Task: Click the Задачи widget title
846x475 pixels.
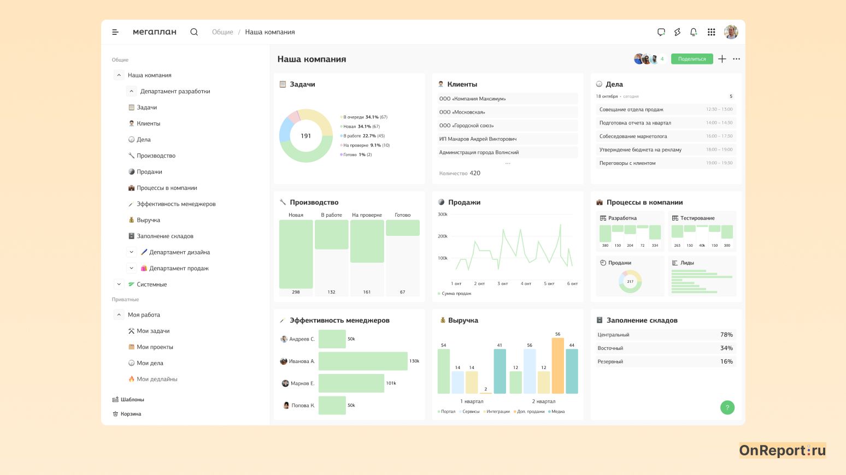Action: [x=302, y=85]
